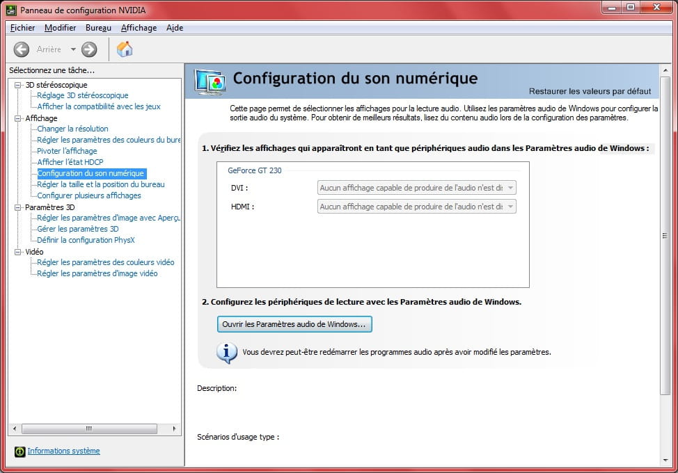Click the main panel vertical scrollbar thumb

pyautogui.click(x=665, y=235)
